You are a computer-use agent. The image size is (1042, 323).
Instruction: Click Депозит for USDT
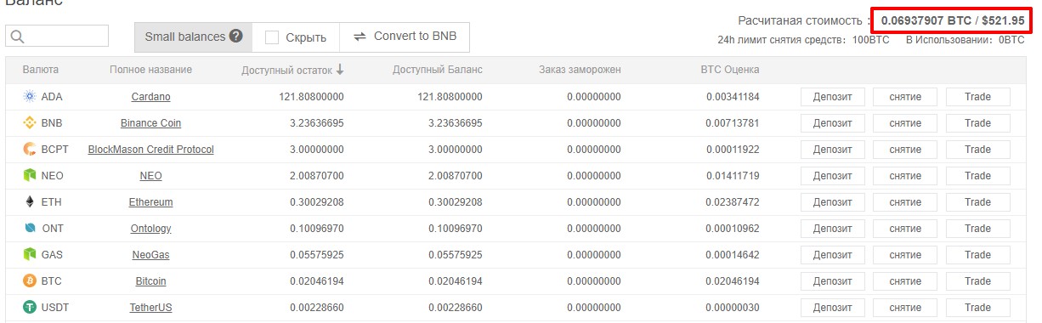[832, 308]
